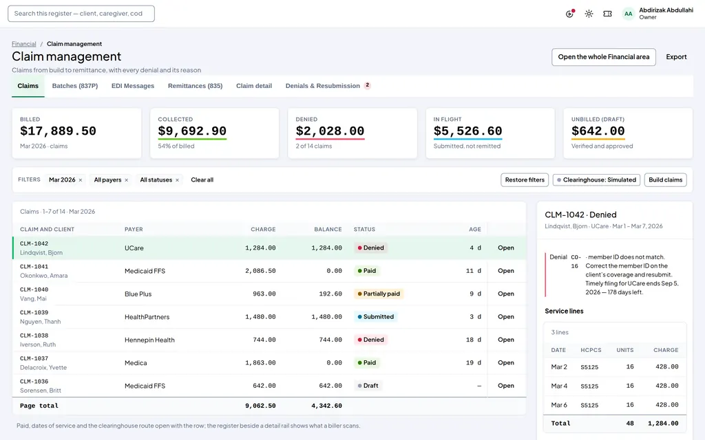Click the Export button
Viewport: 705px width, 440px height.
tap(676, 57)
